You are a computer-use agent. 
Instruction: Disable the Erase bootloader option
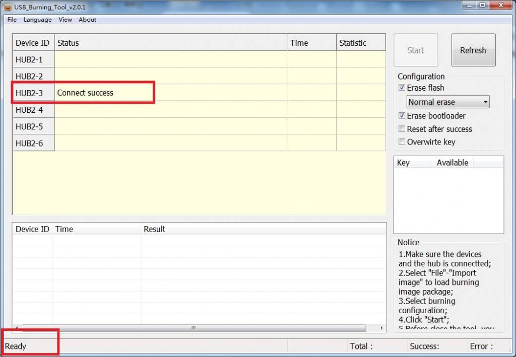[402, 116]
